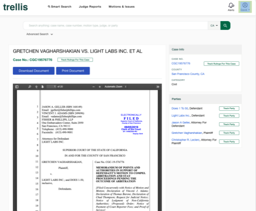Click the Case Info panel header
The width and height of the screenshot is (256, 211).
205,50
